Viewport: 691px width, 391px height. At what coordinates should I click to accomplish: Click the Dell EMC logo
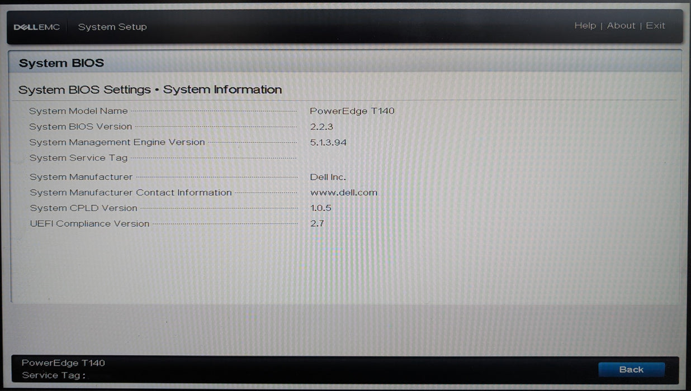tap(36, 27)
